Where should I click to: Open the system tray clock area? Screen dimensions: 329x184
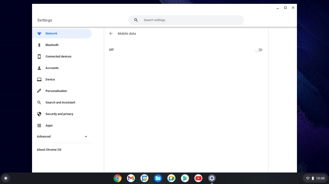pos(315,178)
